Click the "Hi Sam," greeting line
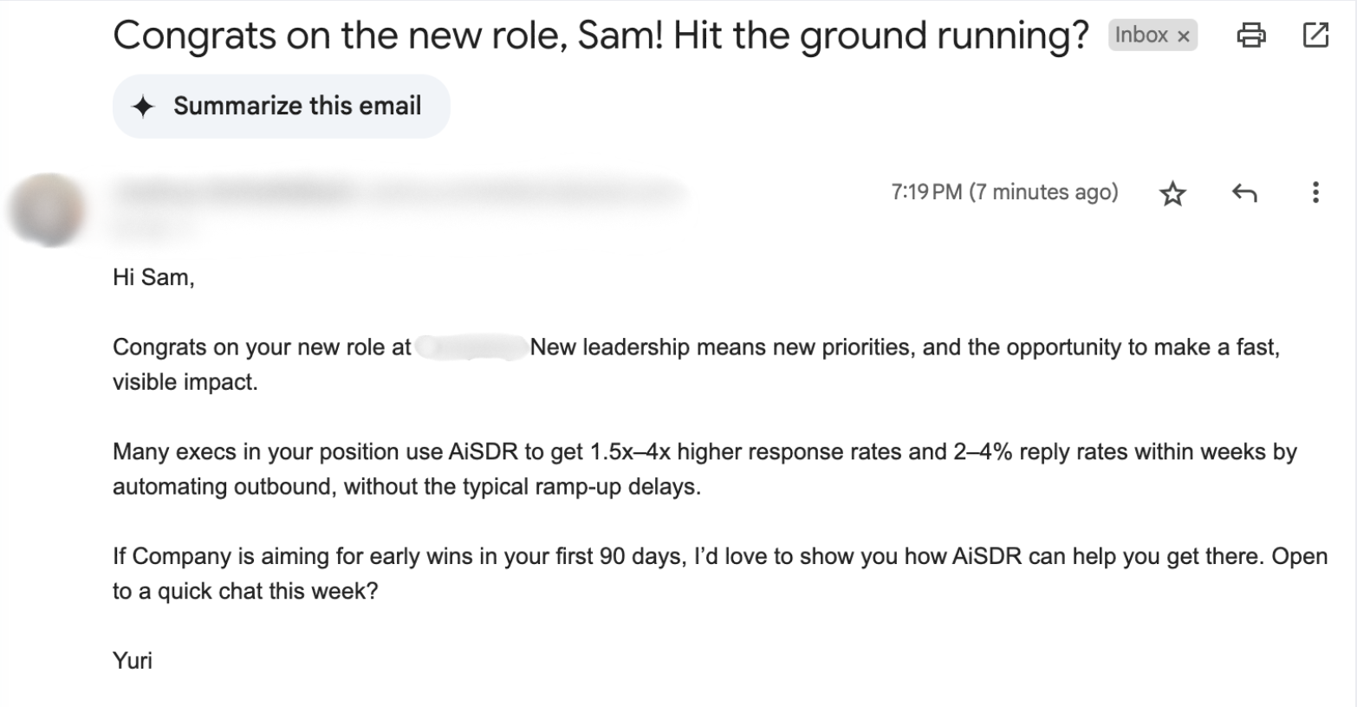Image resolution: width=1357 pixels, height=707 pixels. coord(153,277)
